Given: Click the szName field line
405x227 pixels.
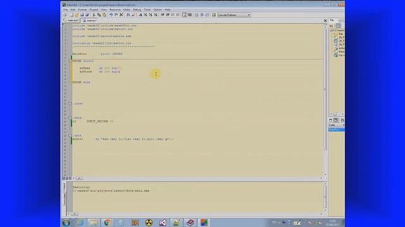Looking at the screenshot, I should (x=101, y=68).
